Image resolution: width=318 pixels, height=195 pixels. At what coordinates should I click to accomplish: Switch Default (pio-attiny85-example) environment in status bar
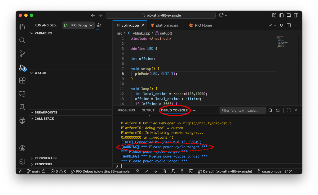click(x=225, y=171)
